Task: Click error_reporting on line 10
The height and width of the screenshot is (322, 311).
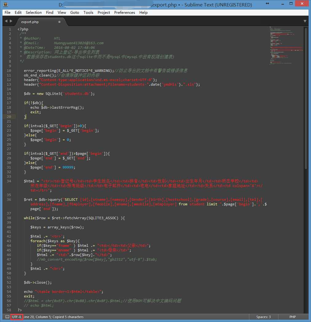Action: point(40,71)
